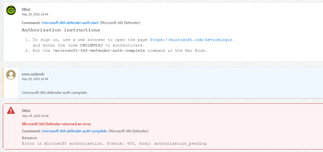323x152 pixels.
Task: Click the device code CH2LNUZXJ
Action: click(91, 45)
